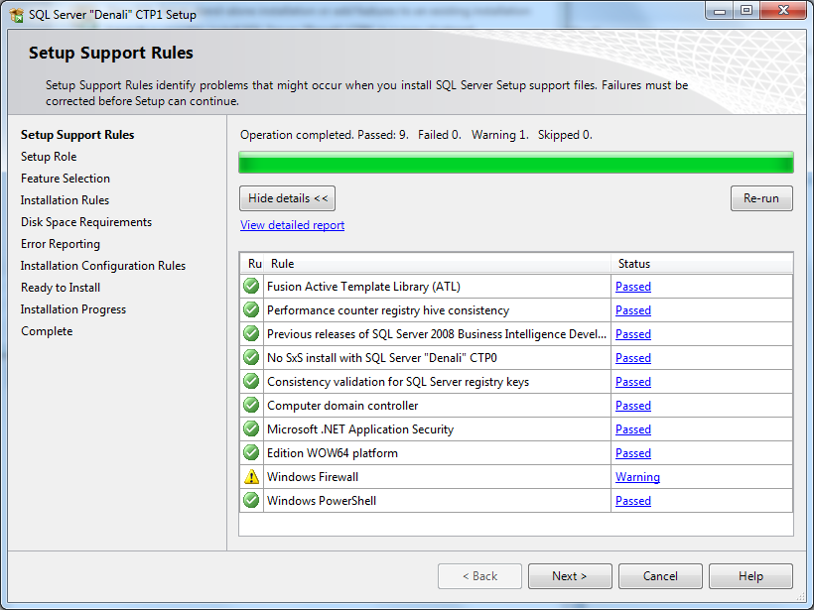Open Passed status for Microsoft .NET Application Security
Image resolution: width=814 pixels, height=610 pixels.
632,429
